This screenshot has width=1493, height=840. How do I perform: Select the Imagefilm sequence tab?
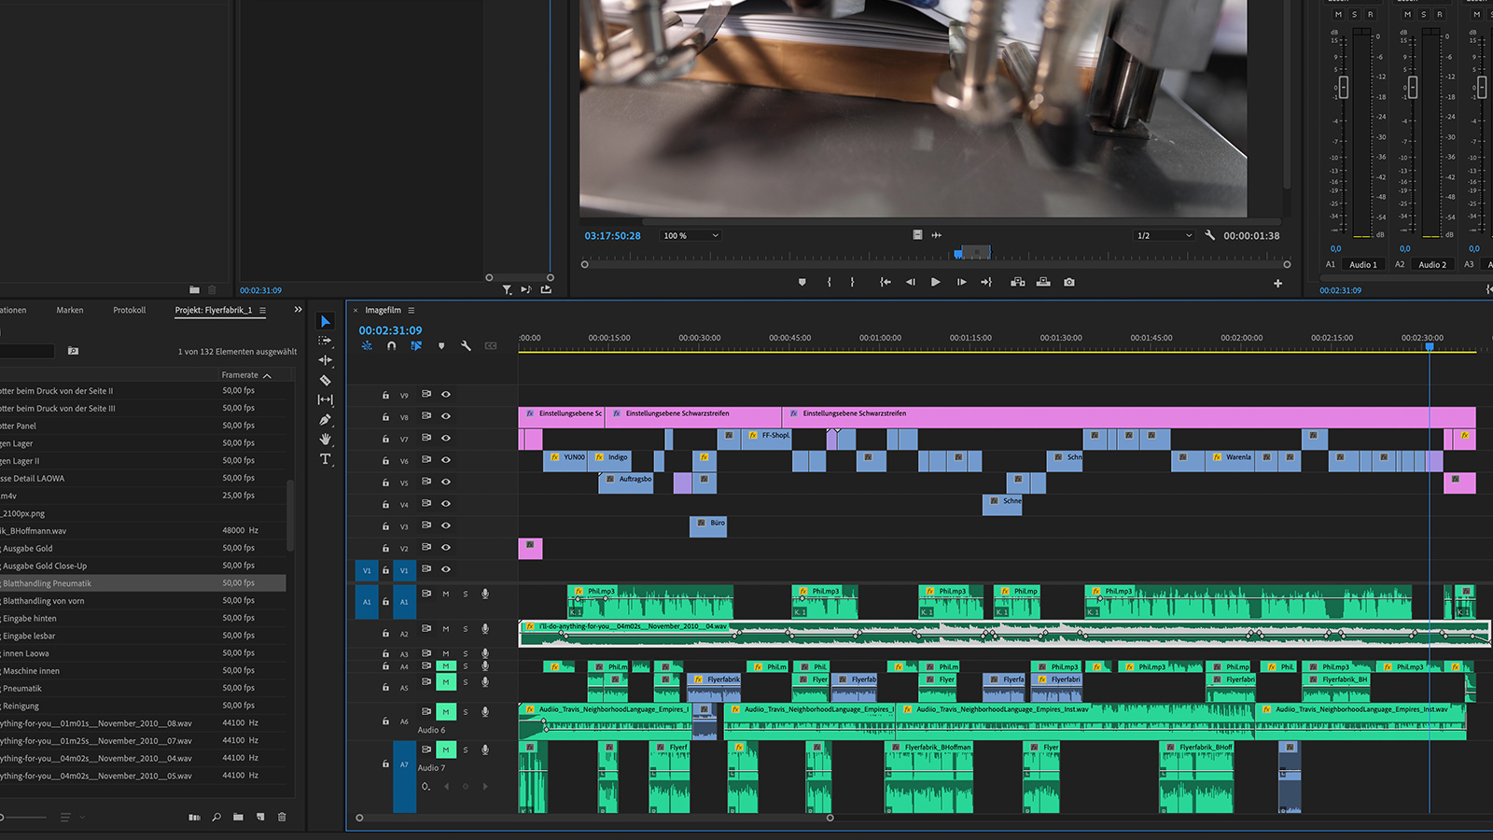[x=384, y=310]
